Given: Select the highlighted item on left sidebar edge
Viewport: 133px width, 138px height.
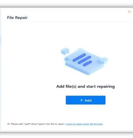Looking at the screenshot, I should tap(0, 40).
